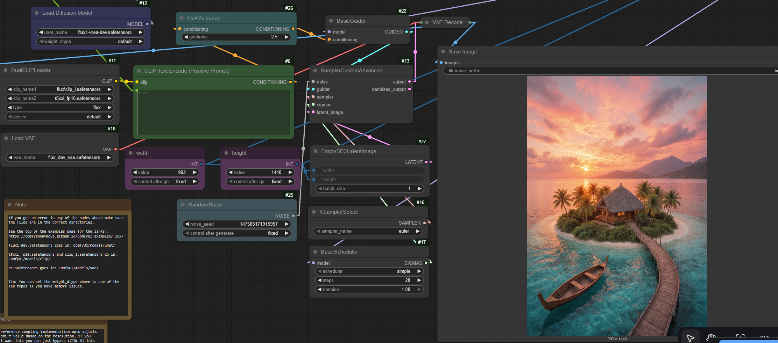Open the DualCLIPLoader type dropdown
The image size is (778, 343).
[x=59, y=107]
